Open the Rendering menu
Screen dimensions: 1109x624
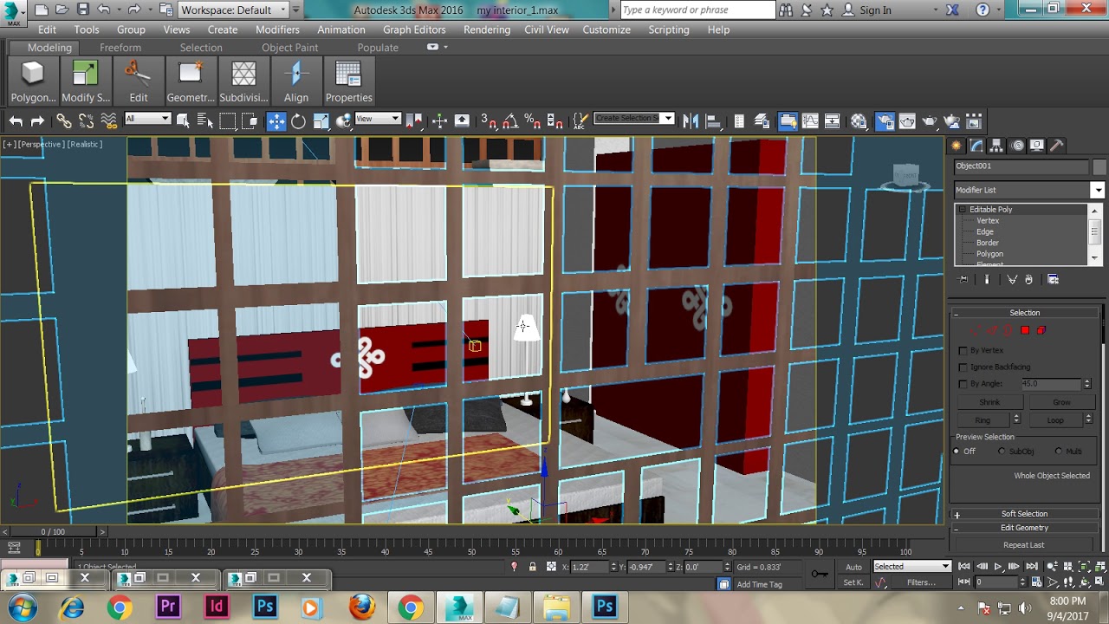pyautogui.click(x=487, y=29)
